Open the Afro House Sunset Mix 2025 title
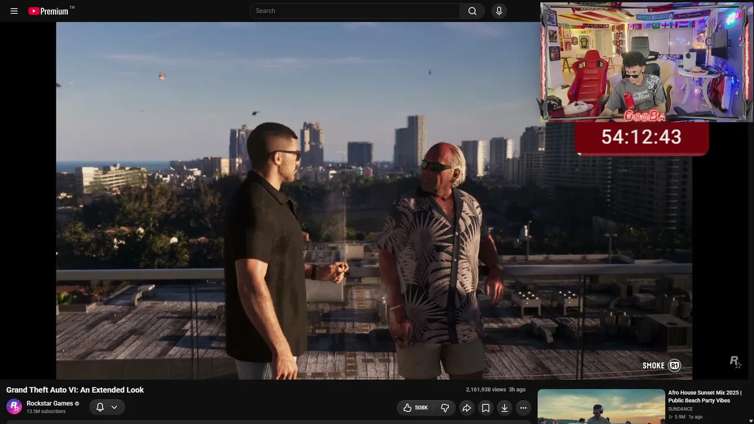Viewport: 754px width, 424px height. coord(705,396)
